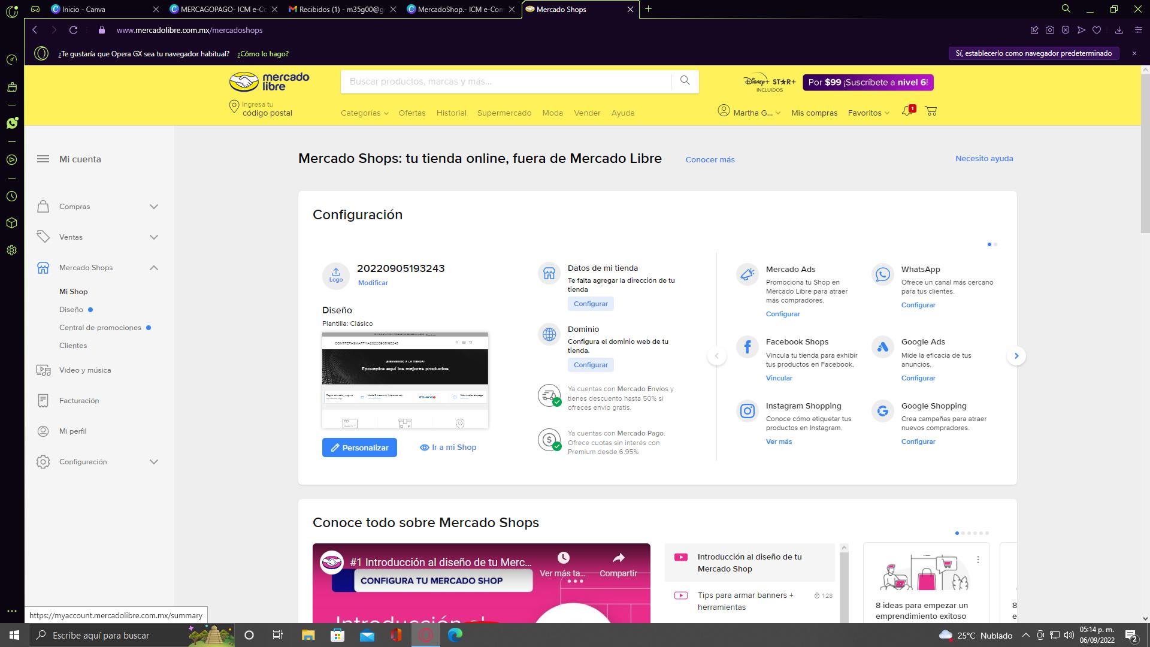This screenshot has width=1150, height=647.
Task: Collapse the Mercado Shops sidebar section
Action: [x=154, y=268]
